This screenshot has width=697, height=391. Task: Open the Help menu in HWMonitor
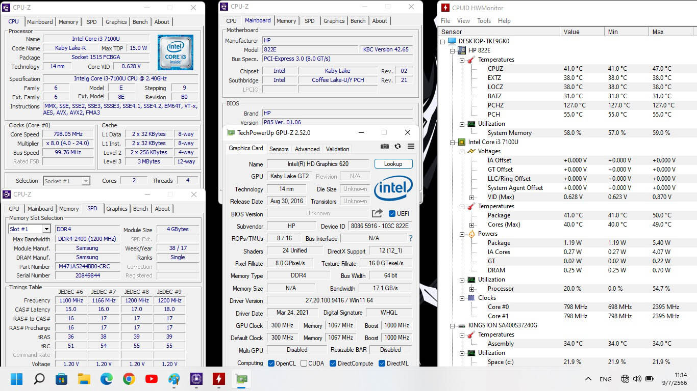pos(504,21)
